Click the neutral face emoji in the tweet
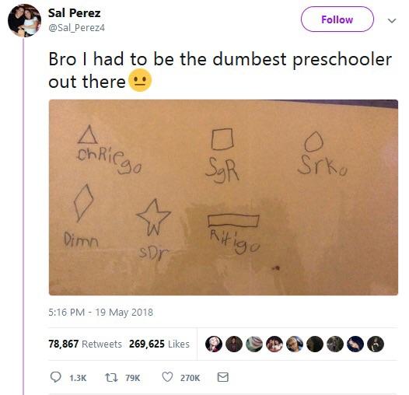Viewport: 409px width, 395px height. coord(140,80)
